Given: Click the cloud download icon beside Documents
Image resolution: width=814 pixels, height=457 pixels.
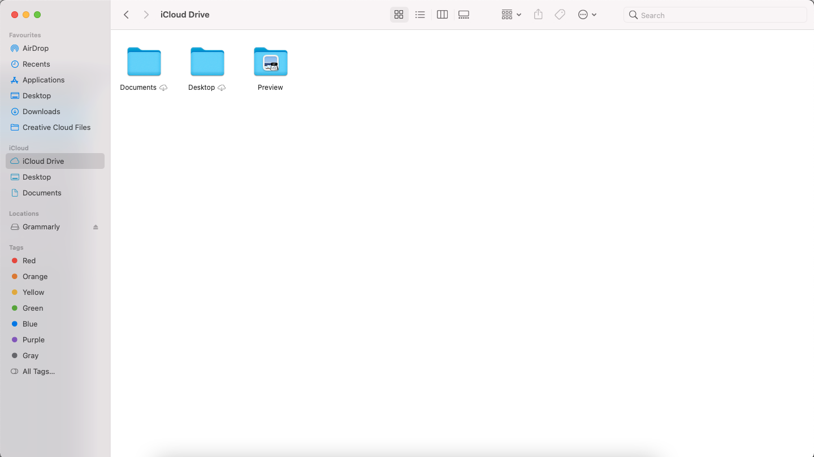Looking at the screenshot, I should (163, 88).
